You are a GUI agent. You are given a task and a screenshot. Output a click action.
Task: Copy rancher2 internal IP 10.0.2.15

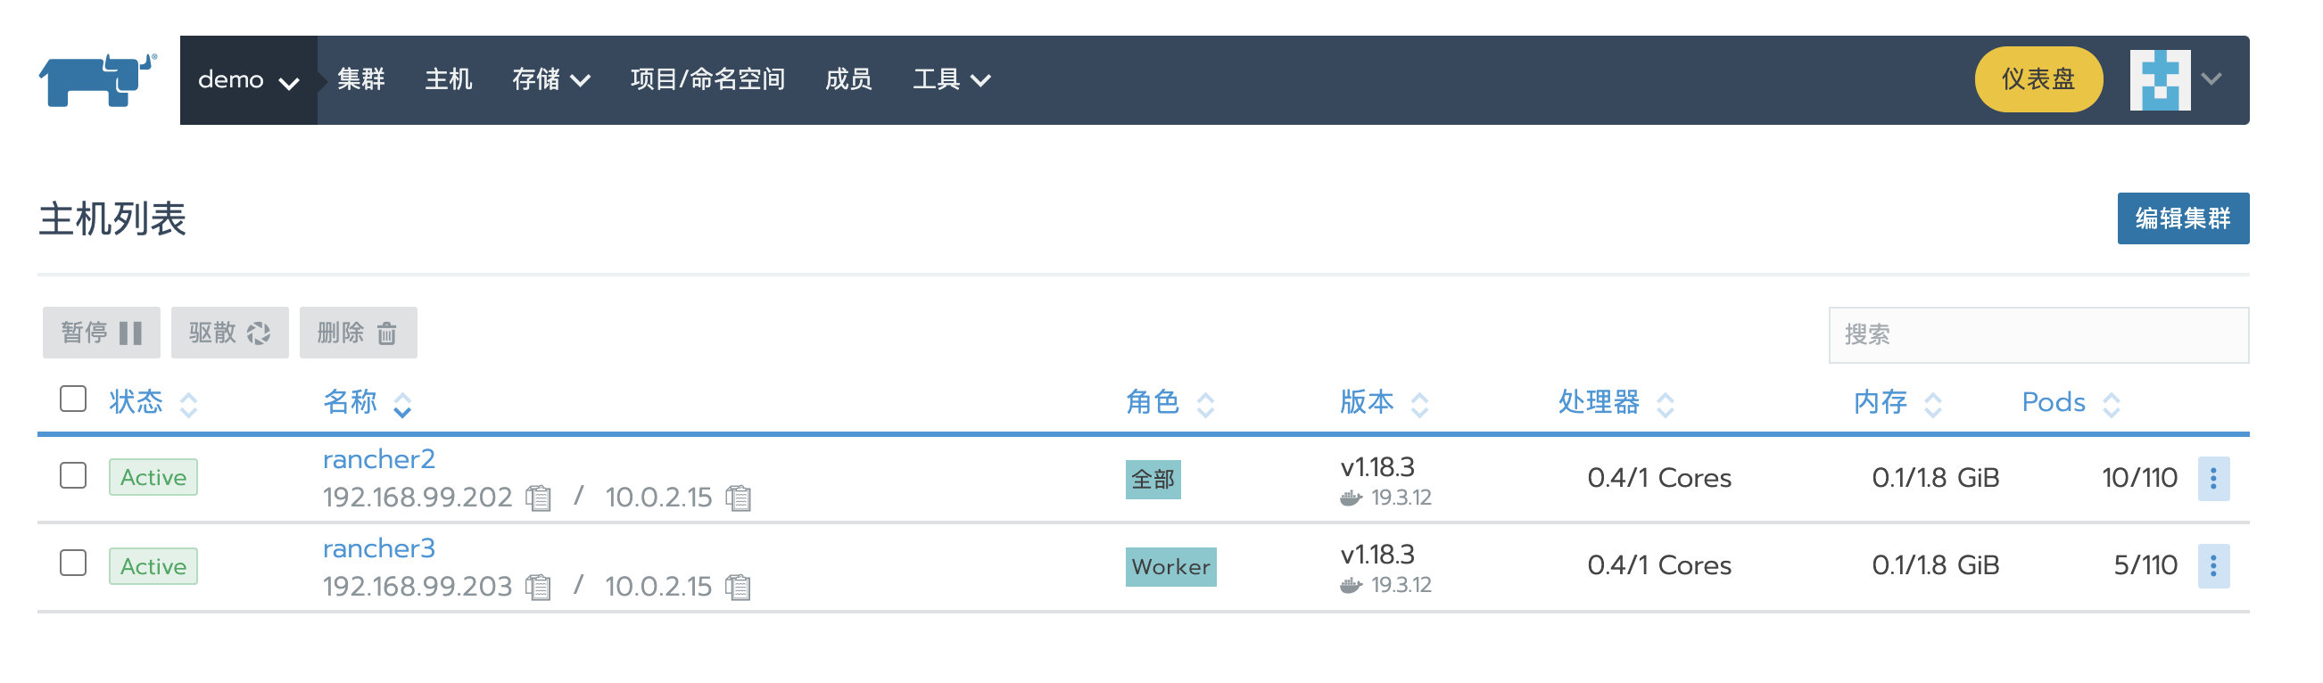click(x=739, y=498)
